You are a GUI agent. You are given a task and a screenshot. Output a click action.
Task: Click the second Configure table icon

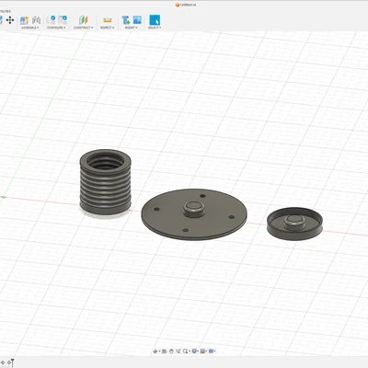pyautogui.click(x=63, y=20)
